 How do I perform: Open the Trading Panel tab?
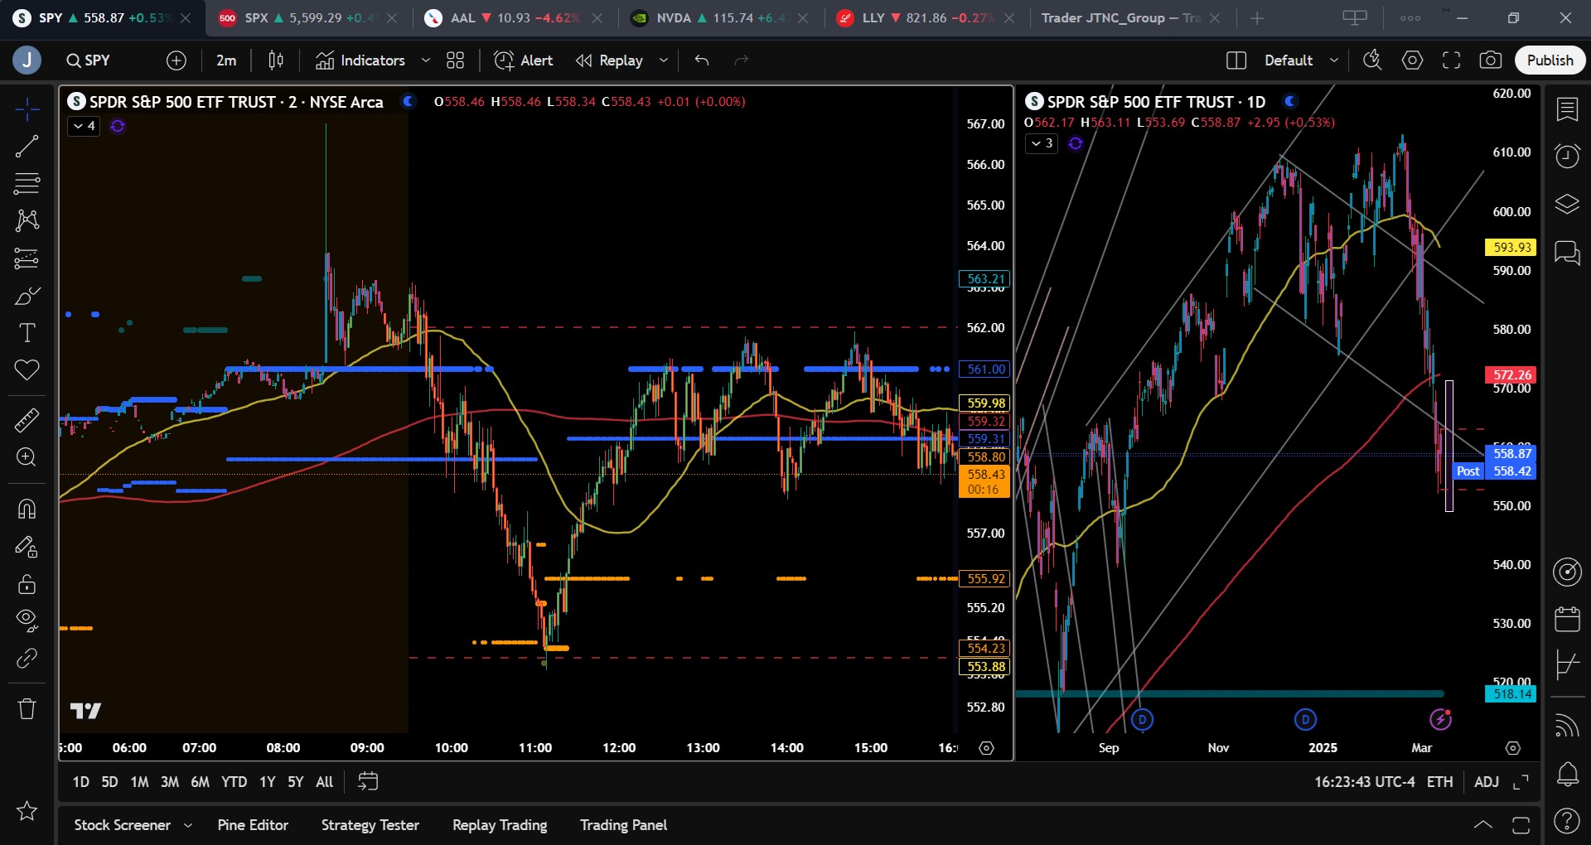pyautogui.click(x=623, y=825)
